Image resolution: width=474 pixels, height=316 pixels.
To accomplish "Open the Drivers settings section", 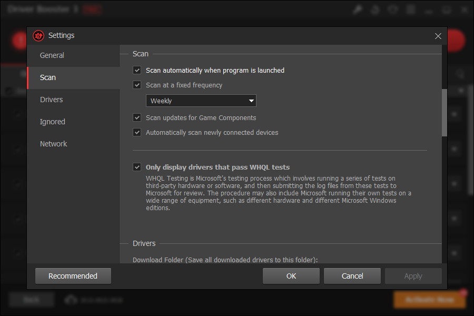I will (51, 99).
